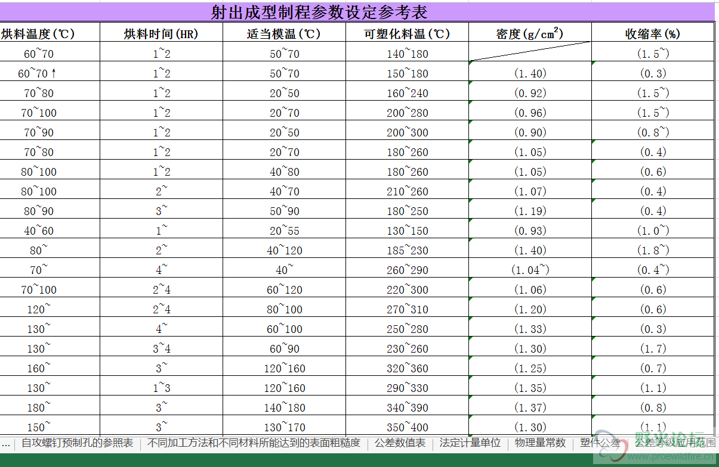Select the 收缩率(%) header cell

tap(653, 33)
